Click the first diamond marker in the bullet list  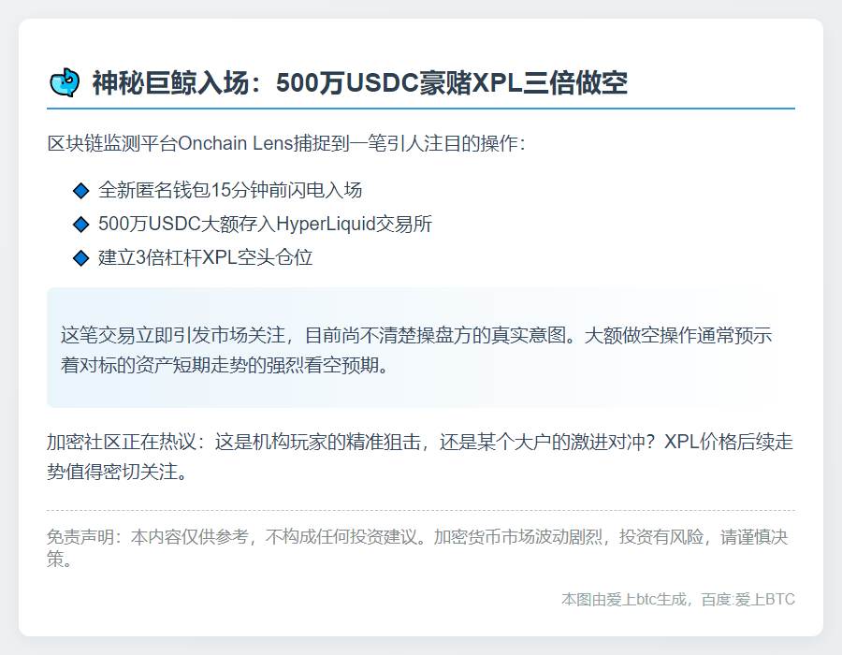(81, 190)
